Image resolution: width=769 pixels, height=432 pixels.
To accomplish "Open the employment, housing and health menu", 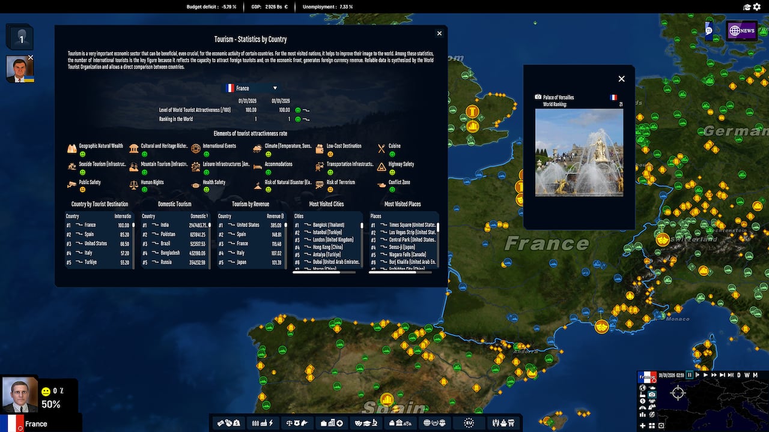I will (332, 422).
